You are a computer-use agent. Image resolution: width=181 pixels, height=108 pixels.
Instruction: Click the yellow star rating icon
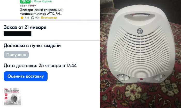(x=22, y=18)
